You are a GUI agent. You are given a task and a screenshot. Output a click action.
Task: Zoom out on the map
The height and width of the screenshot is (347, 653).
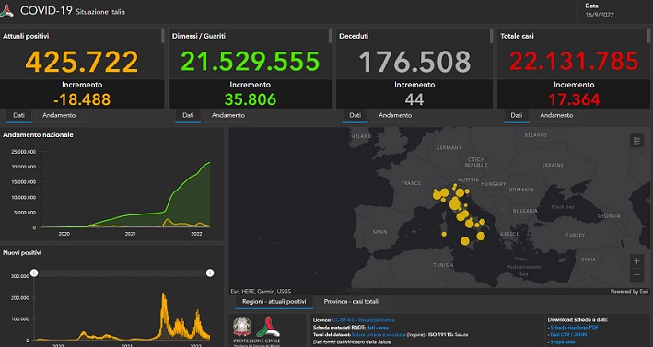click(636, 275)
